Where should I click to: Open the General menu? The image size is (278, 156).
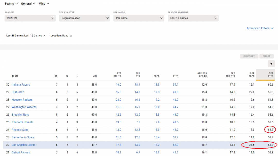[x=28, y=4]
